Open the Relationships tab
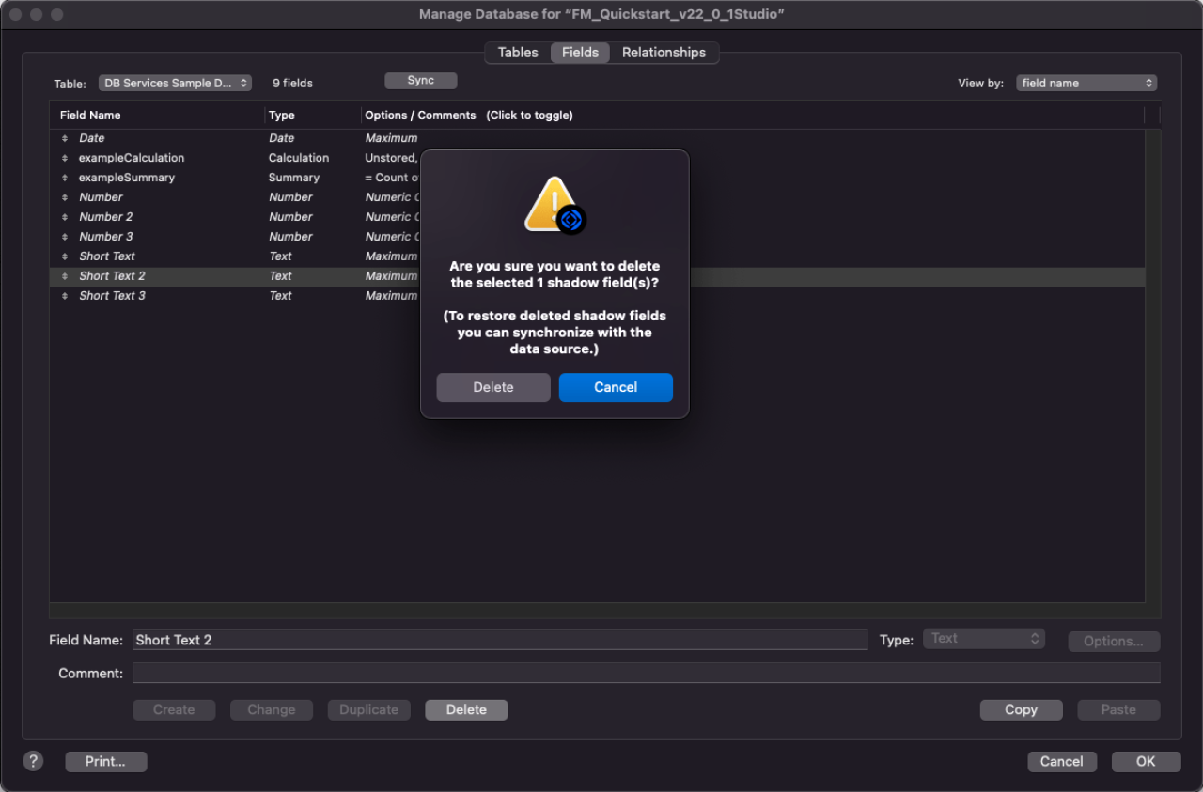The image size is (1203, 792). [664, 53]
